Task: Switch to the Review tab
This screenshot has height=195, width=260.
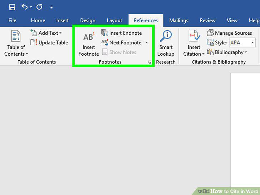Action: (207, 20)
